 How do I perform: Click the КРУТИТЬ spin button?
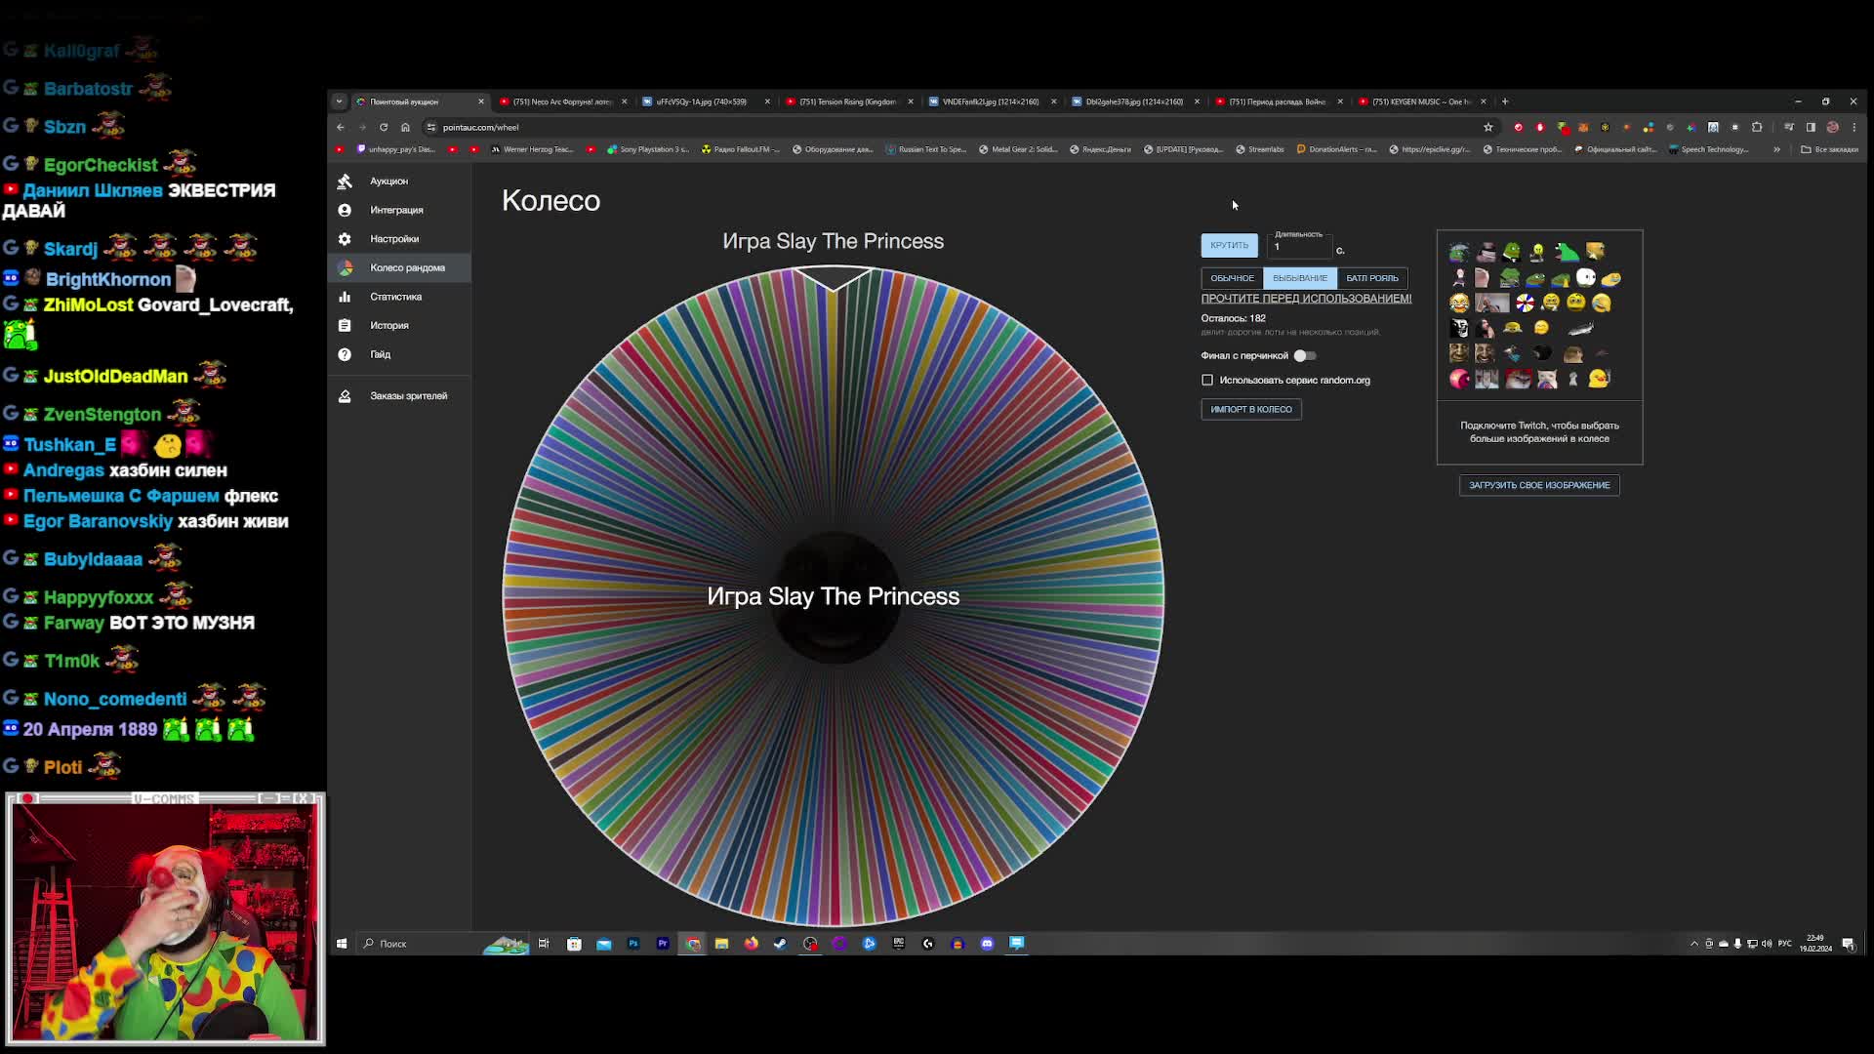[1229, 245]
